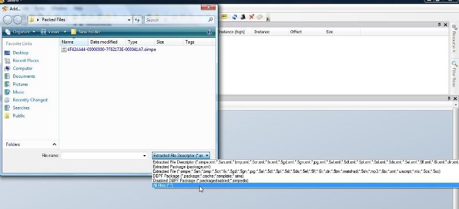Select the 4F424A44 .simpe file
The height and width of the screenshot is (209, 459).
pyautogui.click(x=108, y=50)
